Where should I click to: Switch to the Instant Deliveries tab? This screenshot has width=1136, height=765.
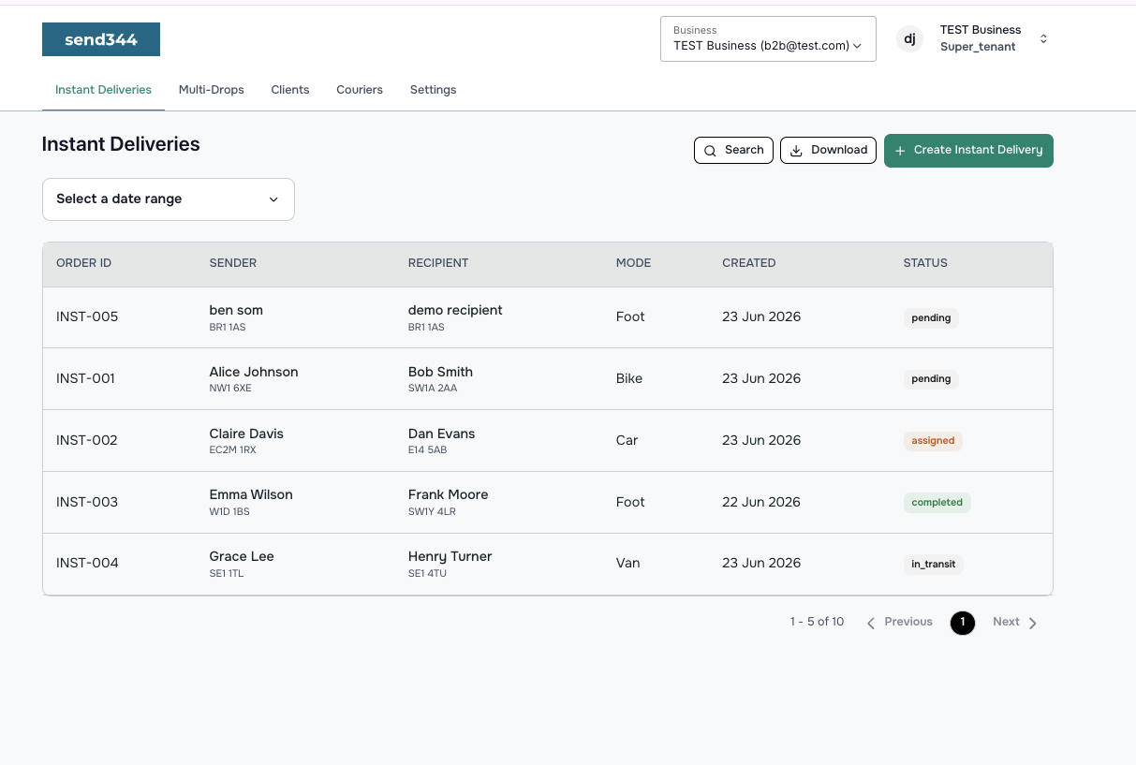click(x=103, y=90)
